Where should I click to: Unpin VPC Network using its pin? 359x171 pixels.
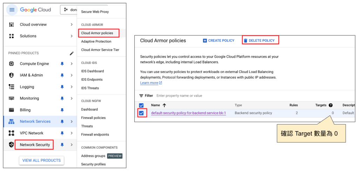(62, 133)
